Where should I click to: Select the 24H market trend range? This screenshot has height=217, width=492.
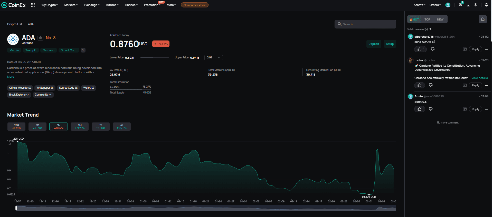click(x=17, y=127)
